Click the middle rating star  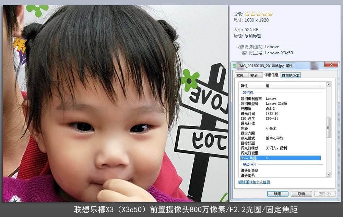coord(258,14)
